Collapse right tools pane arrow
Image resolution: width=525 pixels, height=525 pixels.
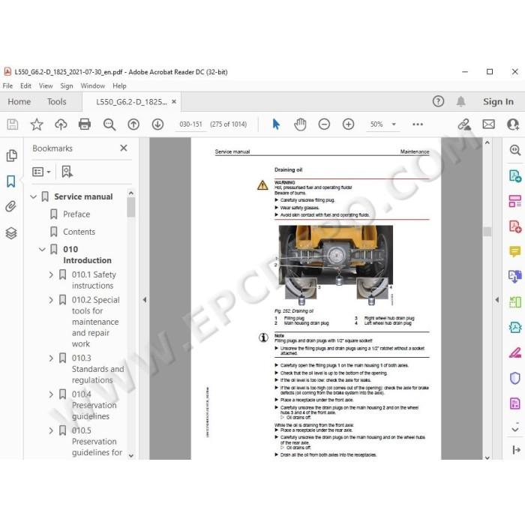496,300
